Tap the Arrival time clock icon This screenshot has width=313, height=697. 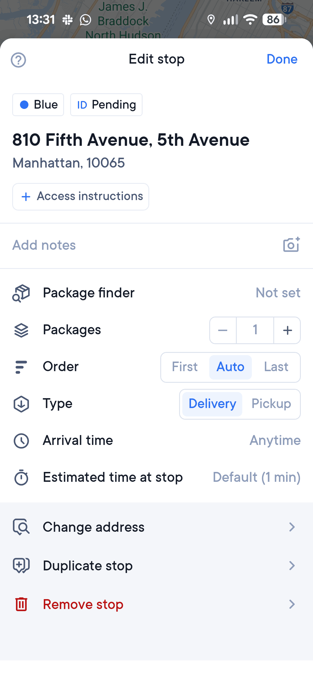(x=21, y=441)
